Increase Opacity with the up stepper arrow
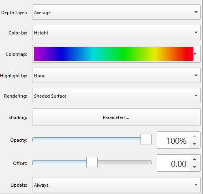Viewport: 203px width, 194px height. point(194,136)
